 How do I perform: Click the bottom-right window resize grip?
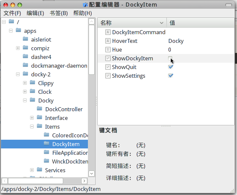coord(232,191)
